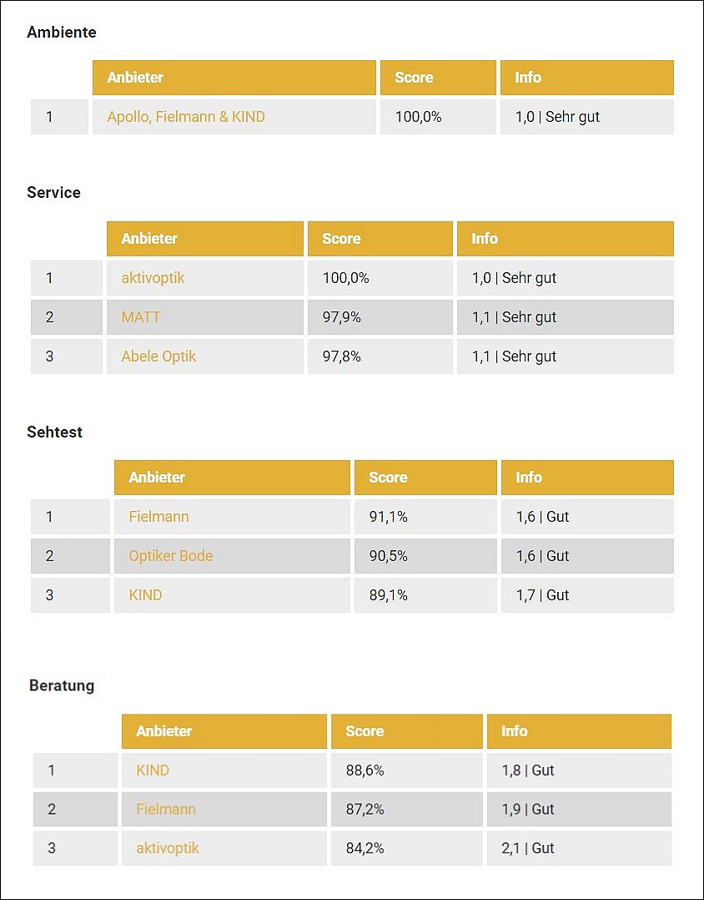Click Anbieter header in Ambiente table
Viewport: 704px width, 900px height.
coord(135,78)
